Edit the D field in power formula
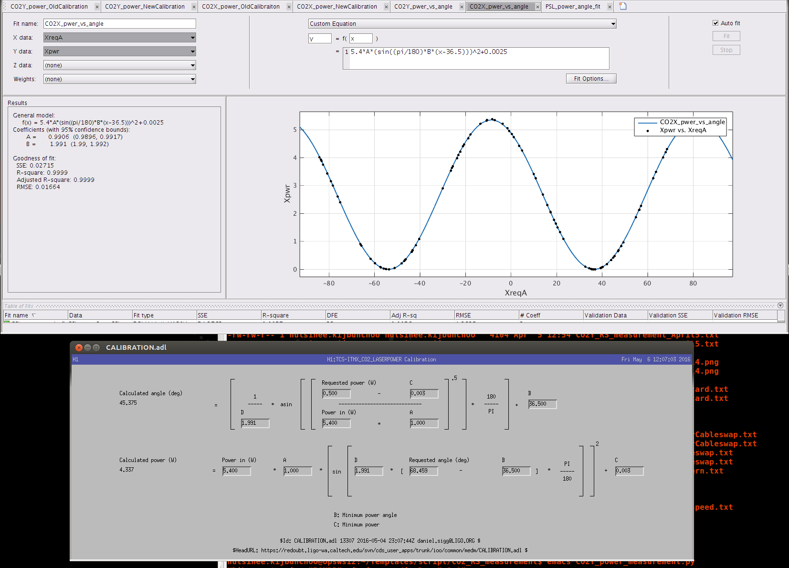Image resolution: width=789 pixels, height=568 pixels. (x=369, y=471)
